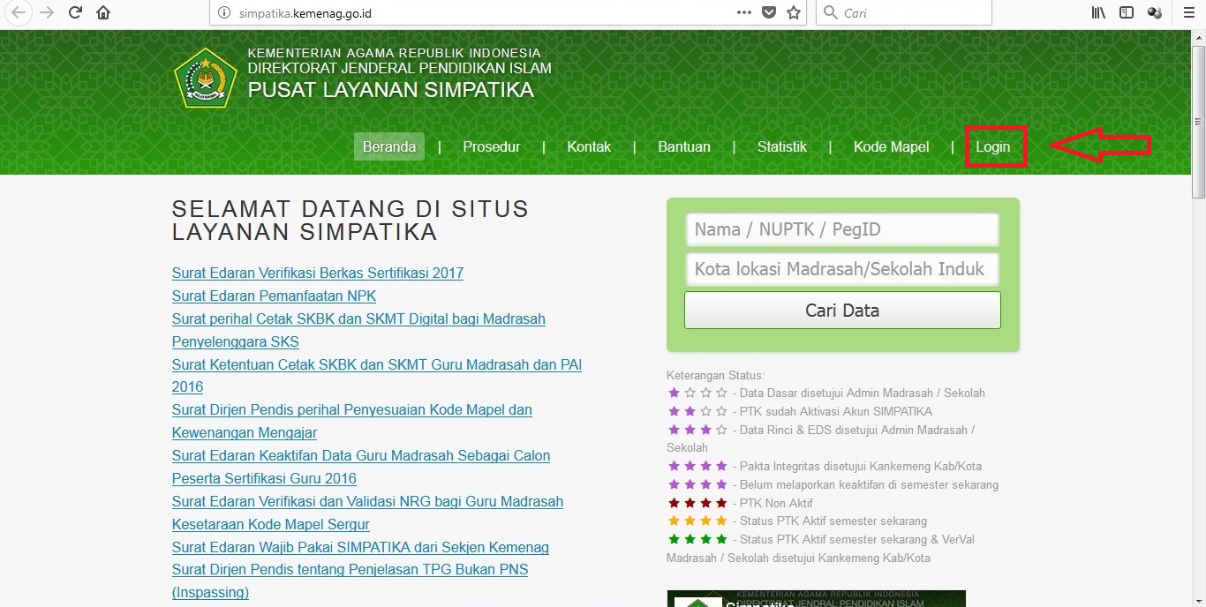The height and width of the screenshot is (607, 1206).
Task: Click the highlighted Login link
Action: 993,146
